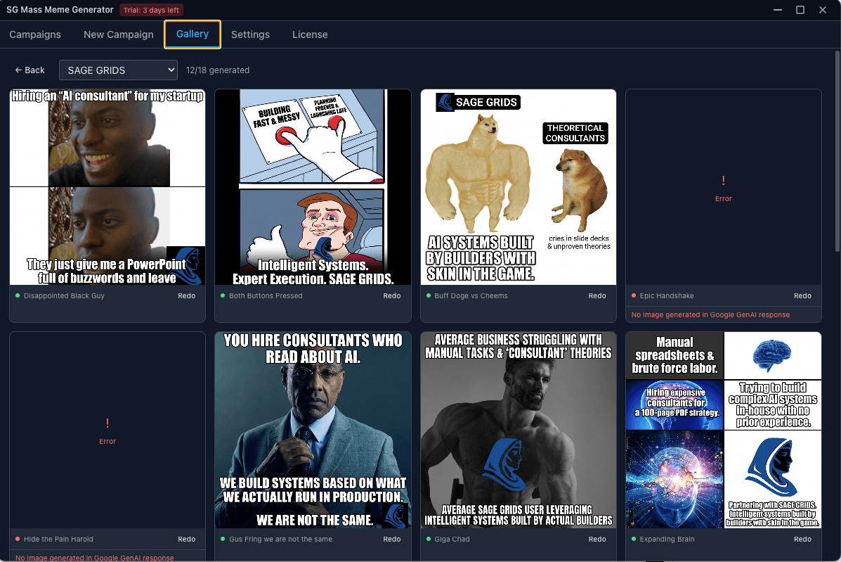Click the 'Expanding Brain' caption

pyautogui.click(x=667, y=539)
